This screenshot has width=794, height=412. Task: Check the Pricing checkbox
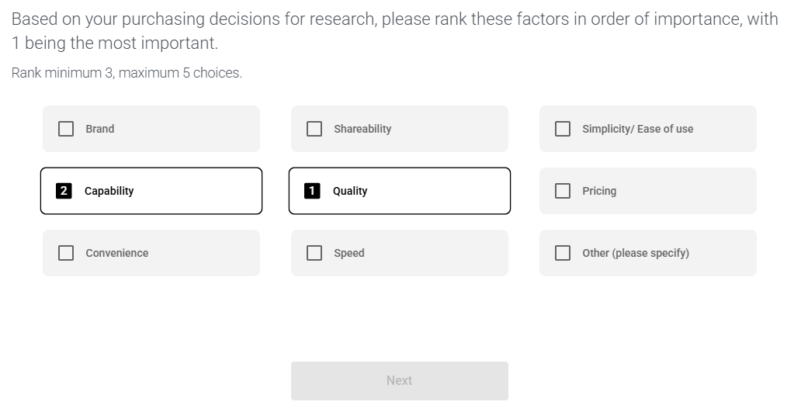point(563,191)
